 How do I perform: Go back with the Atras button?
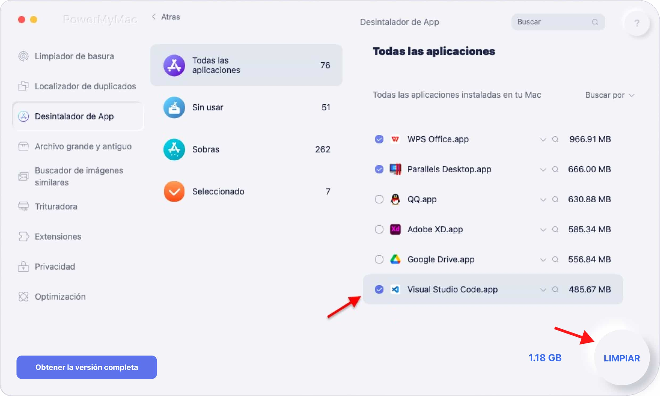point(166,17)
